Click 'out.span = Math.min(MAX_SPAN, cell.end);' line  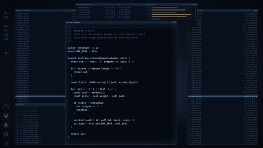click(101, 123)
